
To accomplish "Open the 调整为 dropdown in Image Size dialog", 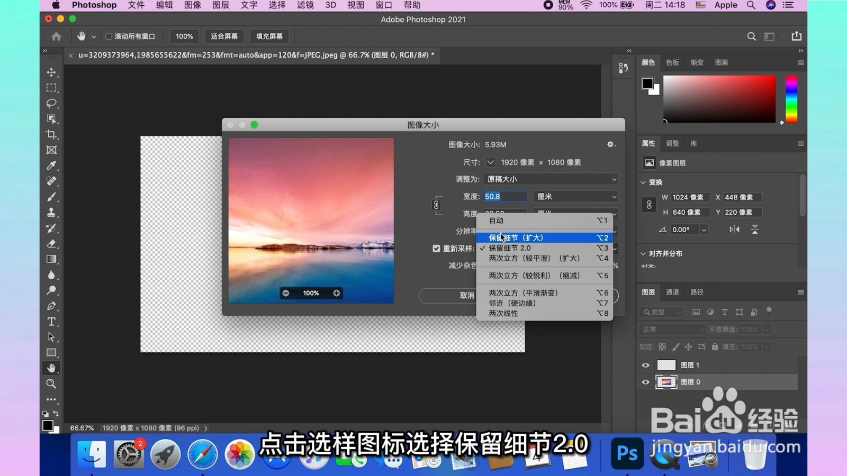I will click(551, 179).
